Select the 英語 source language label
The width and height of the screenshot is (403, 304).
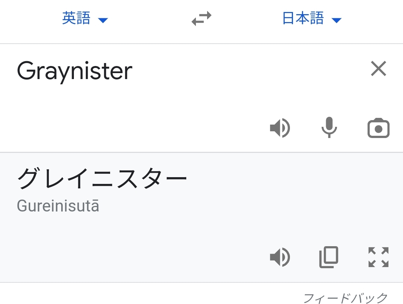click(x=76, y=18)
